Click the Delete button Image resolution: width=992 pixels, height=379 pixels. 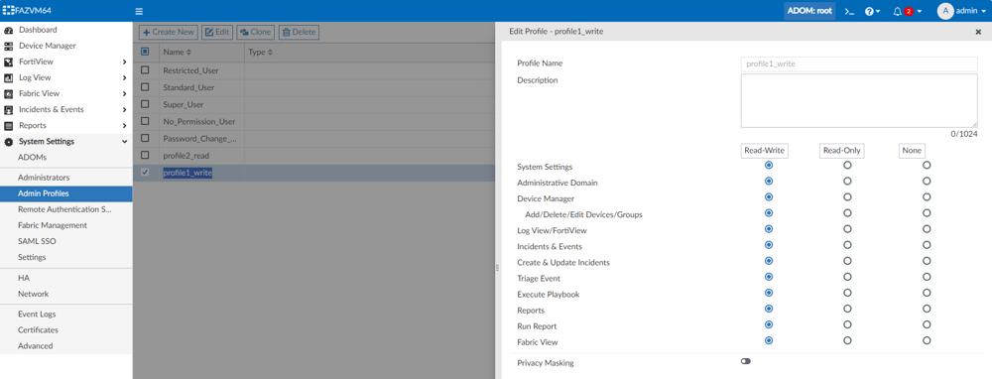299,33
